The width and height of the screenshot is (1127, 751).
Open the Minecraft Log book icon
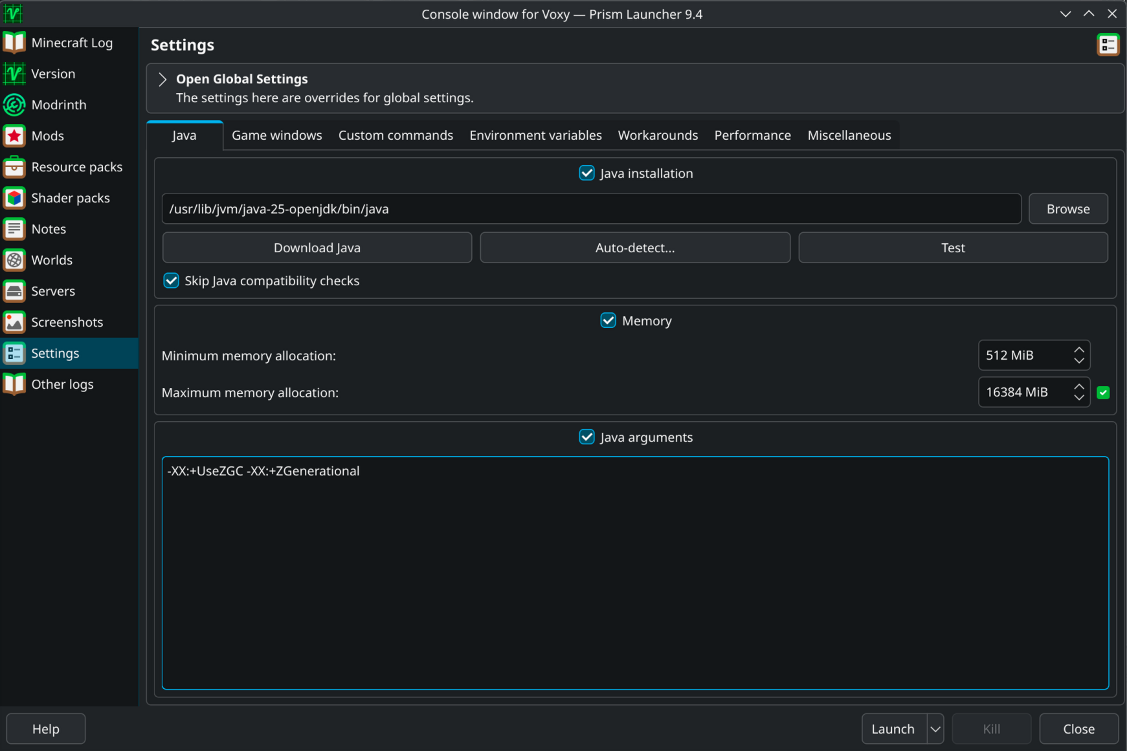(14, 43)
